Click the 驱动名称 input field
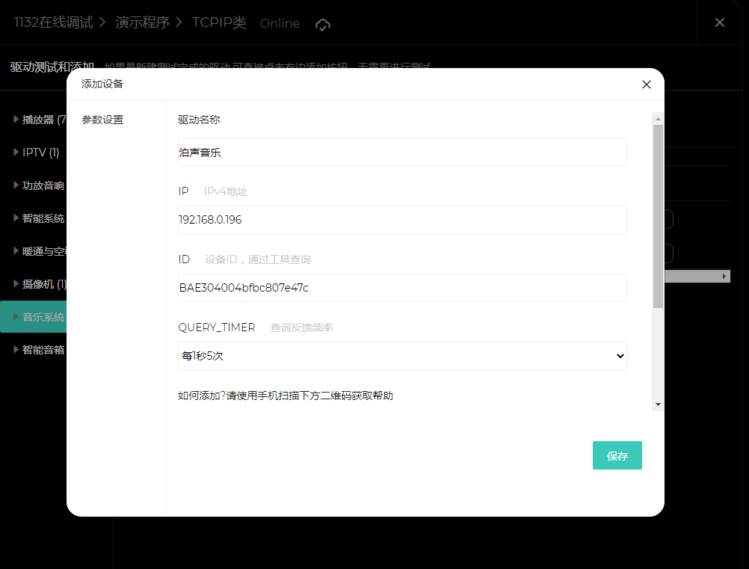The width and height of the screenshot is (749, 569). tap(403, 152)
